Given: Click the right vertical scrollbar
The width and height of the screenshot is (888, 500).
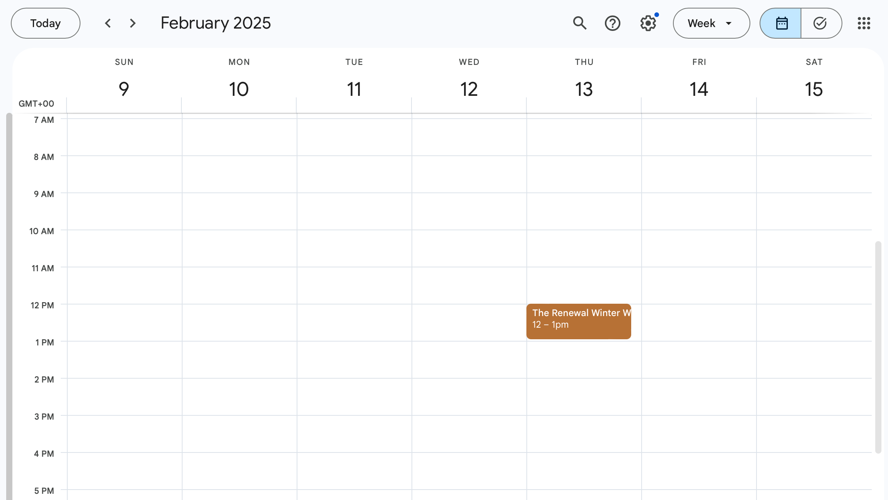Looking at the screenshot, I should click(878, 347).
